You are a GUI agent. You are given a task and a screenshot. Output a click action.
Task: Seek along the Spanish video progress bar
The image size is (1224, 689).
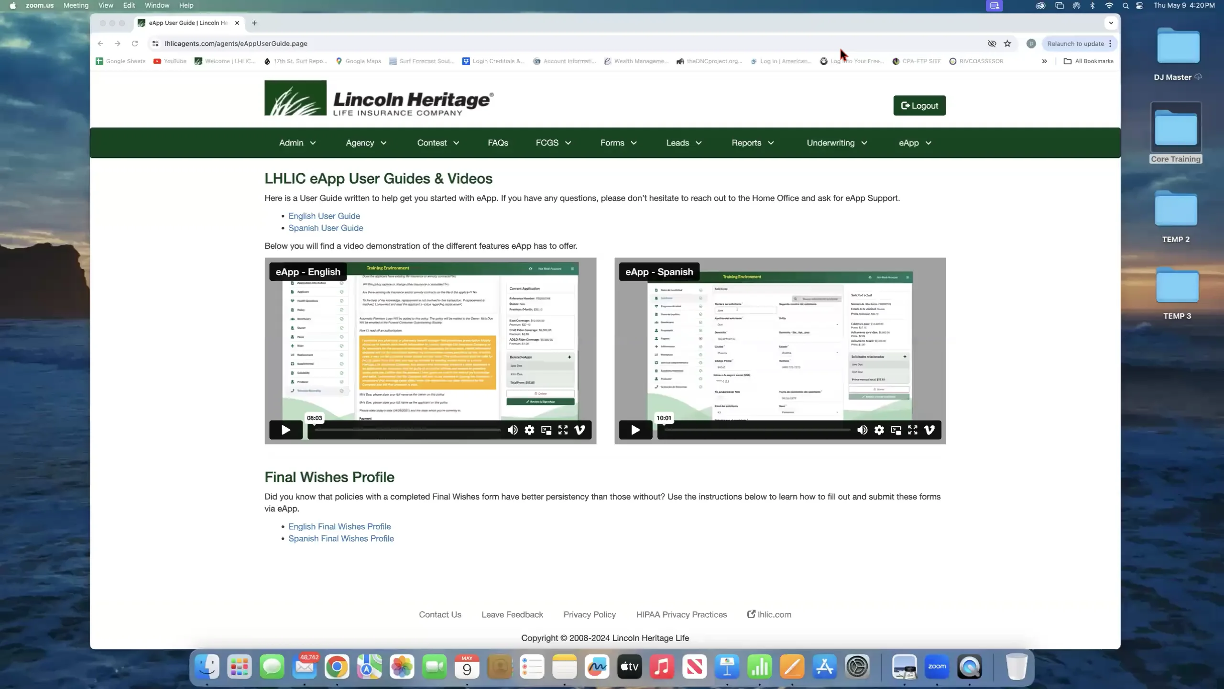[x=757, y=430]
